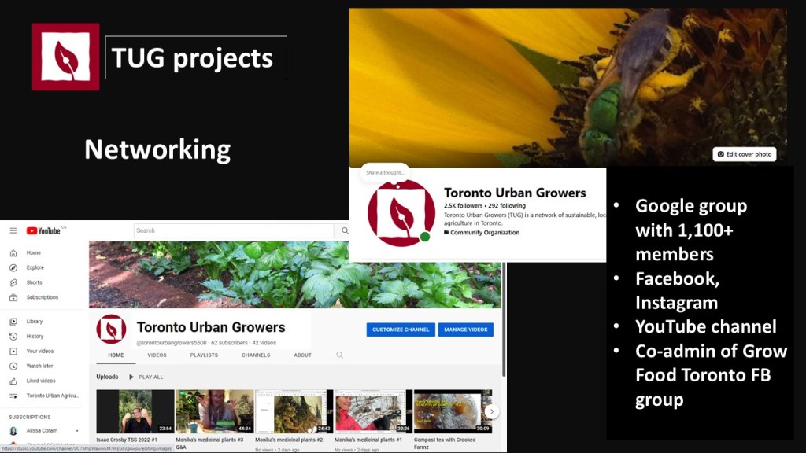Open the About tab
This screenshot has height=453, width=806.
tap(302, 355)
